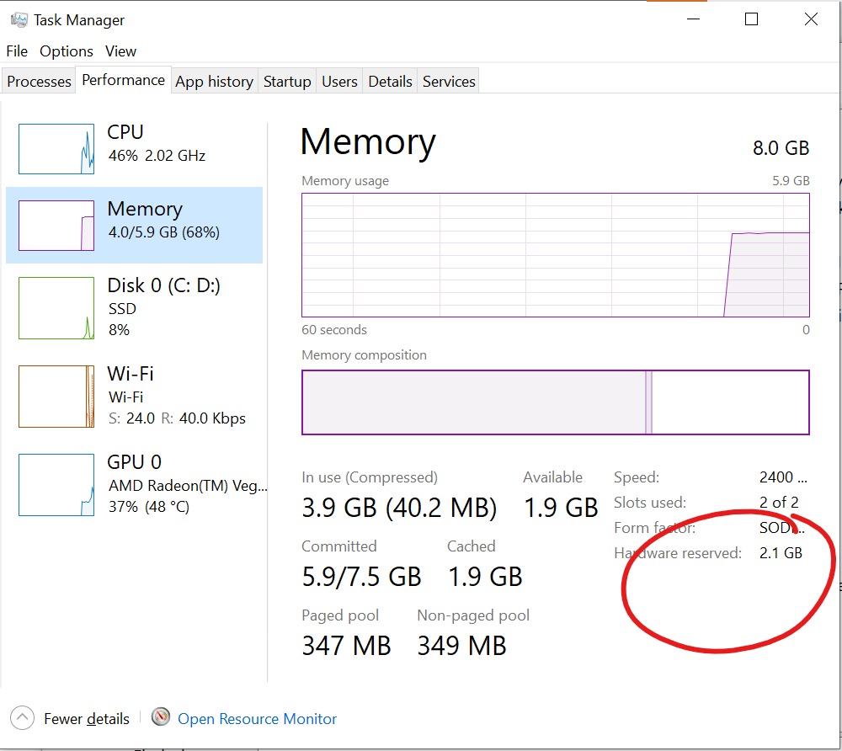Screen dimensions: 842x751
Task: Open the View menu
Action: 120,51
